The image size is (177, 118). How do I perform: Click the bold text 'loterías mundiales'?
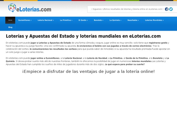click(142, 61)
